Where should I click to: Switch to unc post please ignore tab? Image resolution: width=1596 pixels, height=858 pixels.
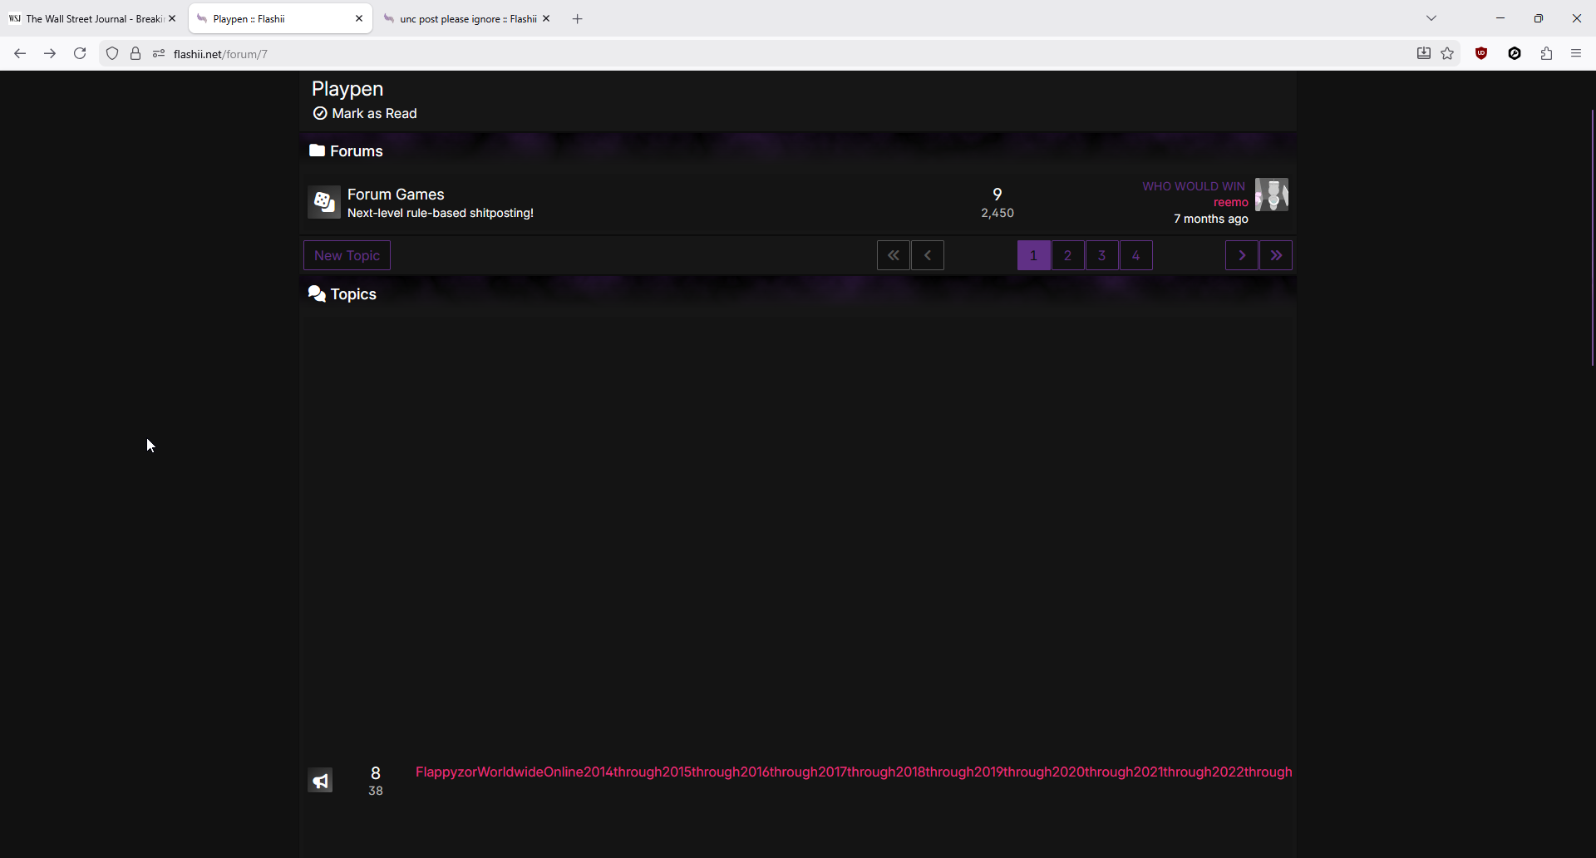point(461,18)
